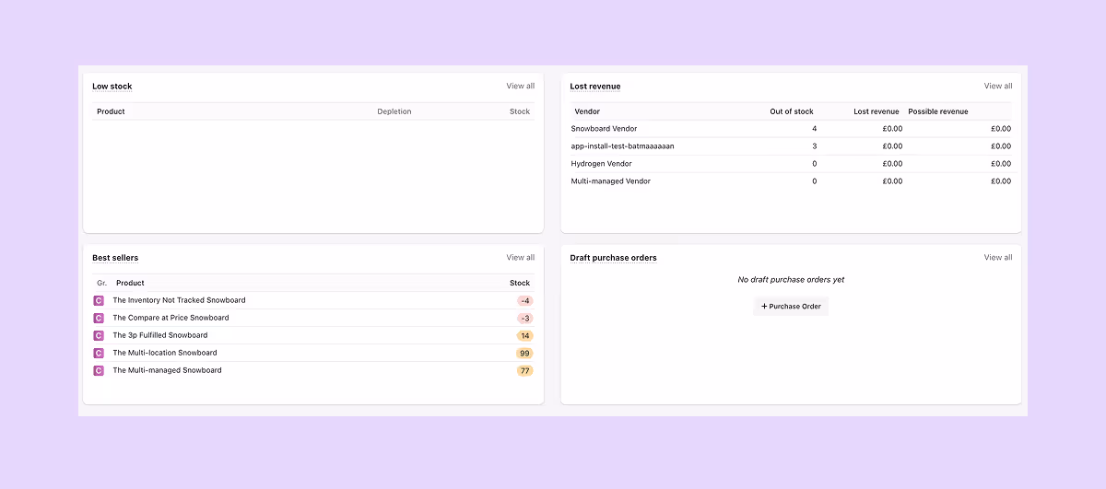Image resolution: width=1106 pixels, height=489 pixels.
Task: Click the No draft purchase orders yet message
Action: point(791,280)
